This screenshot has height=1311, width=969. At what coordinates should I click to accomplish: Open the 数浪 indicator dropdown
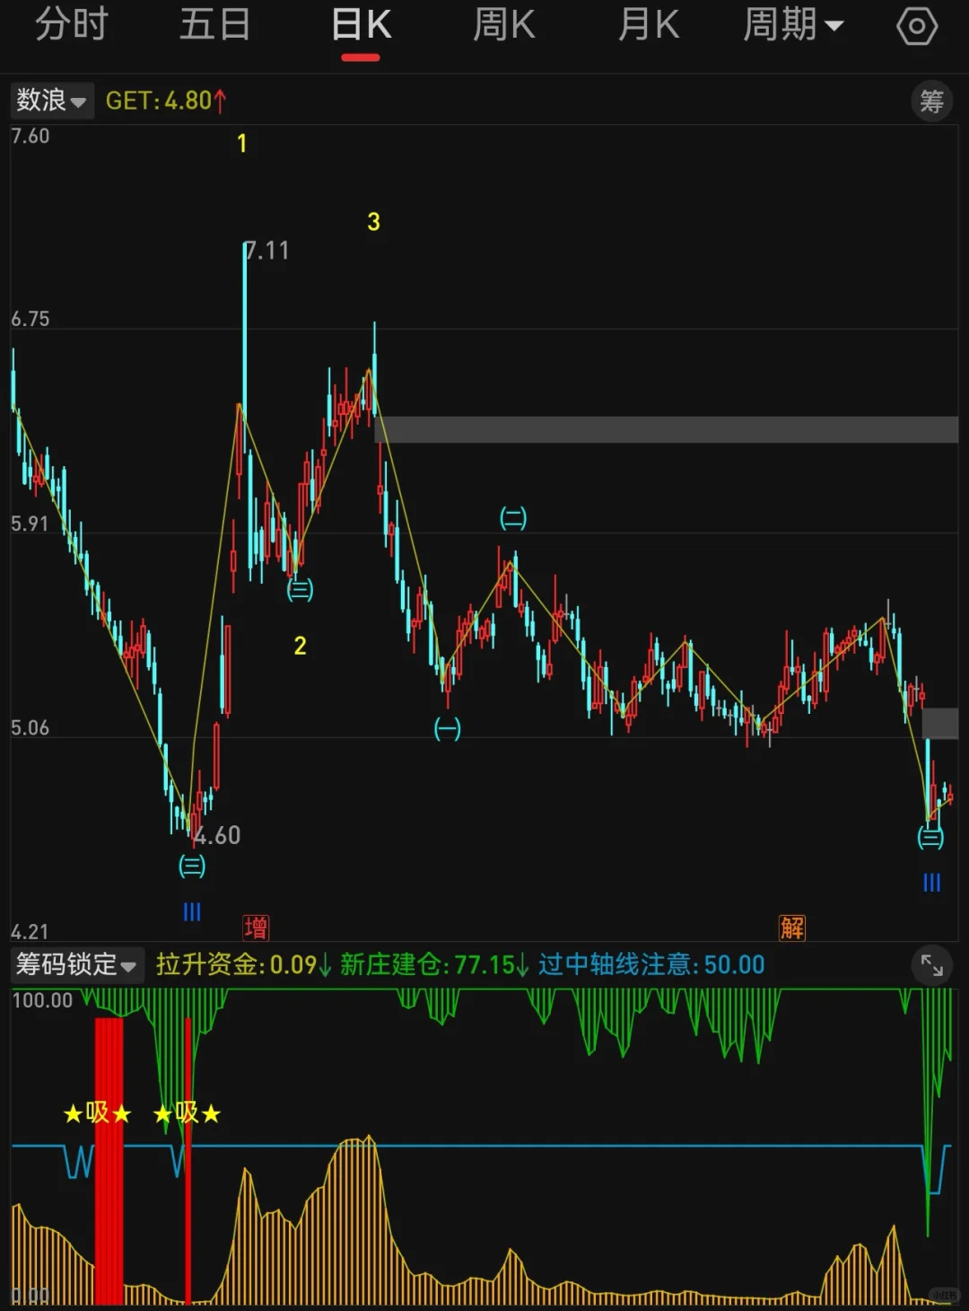click(51, 101)
